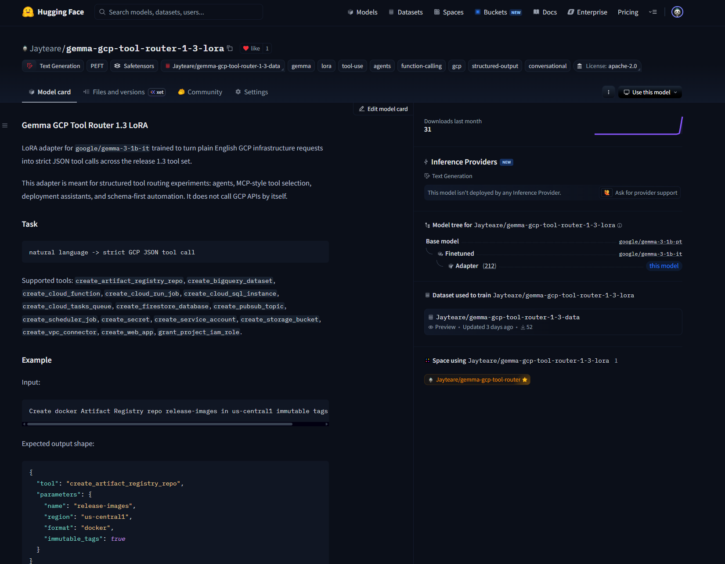Open finetuned model google/gemma-3-1b-it link

click(x=650, y=254)
